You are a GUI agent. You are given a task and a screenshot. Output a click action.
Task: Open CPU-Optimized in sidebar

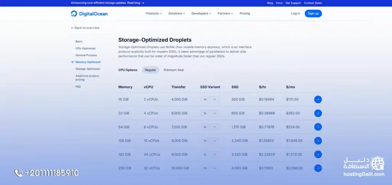coord(85,49)
